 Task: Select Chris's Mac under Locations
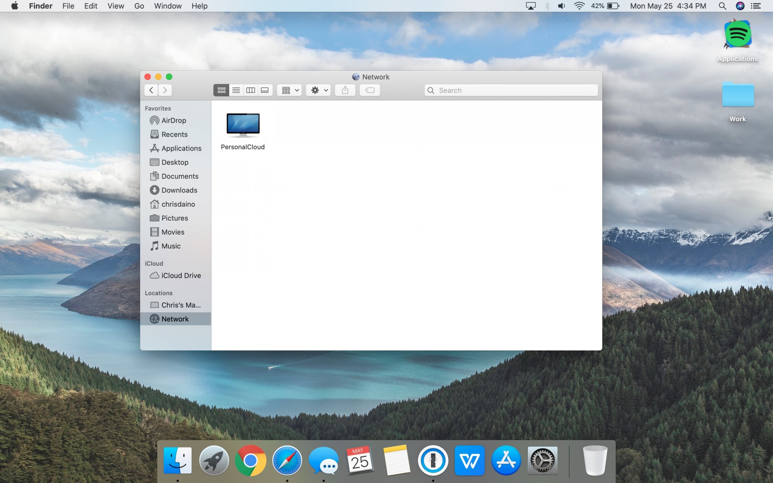point(175,305)
